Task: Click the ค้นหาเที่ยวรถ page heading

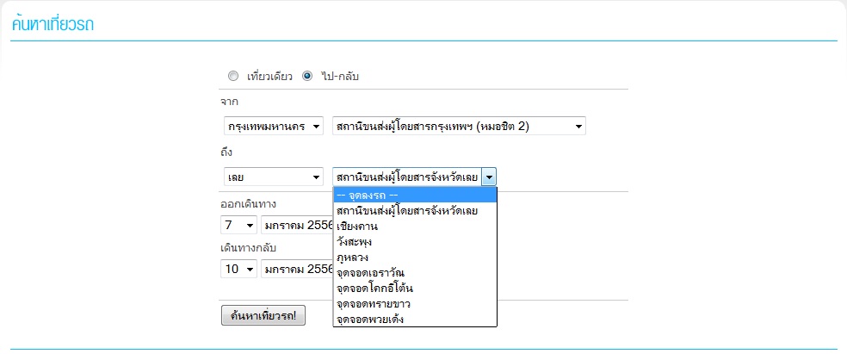Action: [53, 25]
